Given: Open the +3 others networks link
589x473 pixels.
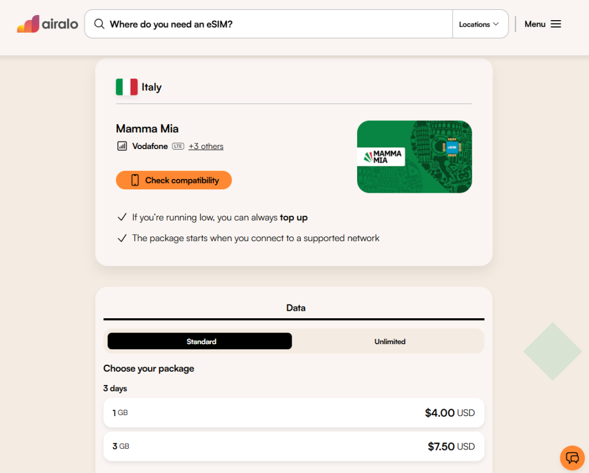Looking at the screenshot, I should coord(206,146).
